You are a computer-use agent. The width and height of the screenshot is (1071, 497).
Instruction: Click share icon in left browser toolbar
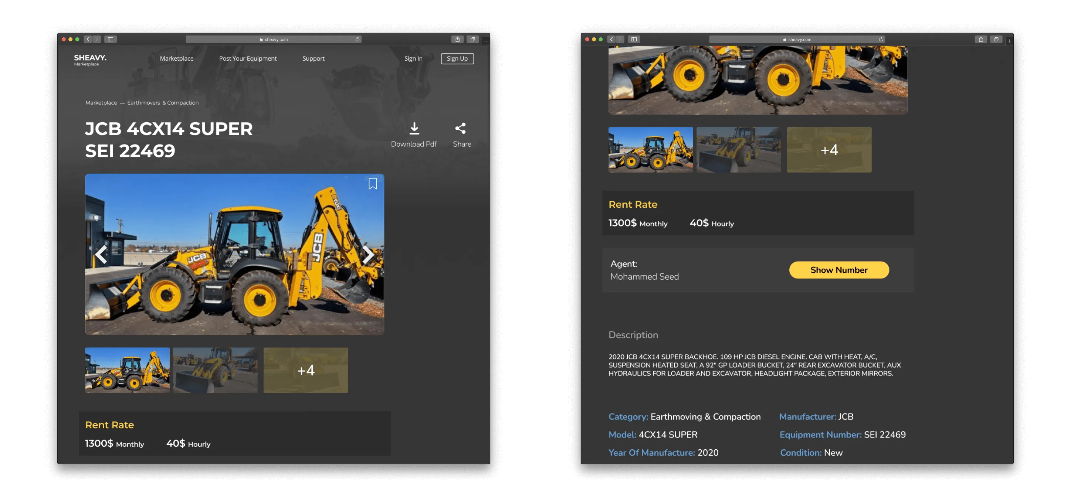click(457, 40)
